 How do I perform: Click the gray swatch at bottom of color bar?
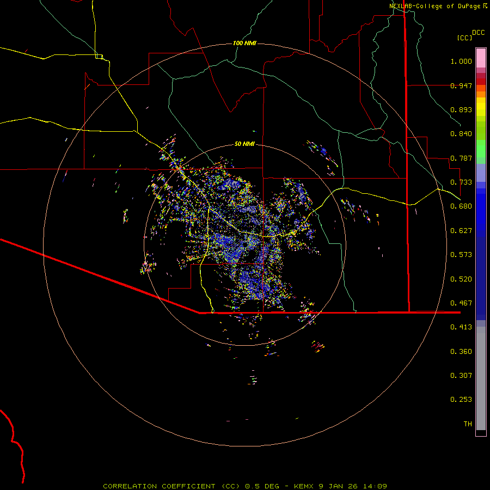481,378
